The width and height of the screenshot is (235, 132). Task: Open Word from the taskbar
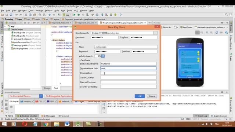(x=67, y=124)
